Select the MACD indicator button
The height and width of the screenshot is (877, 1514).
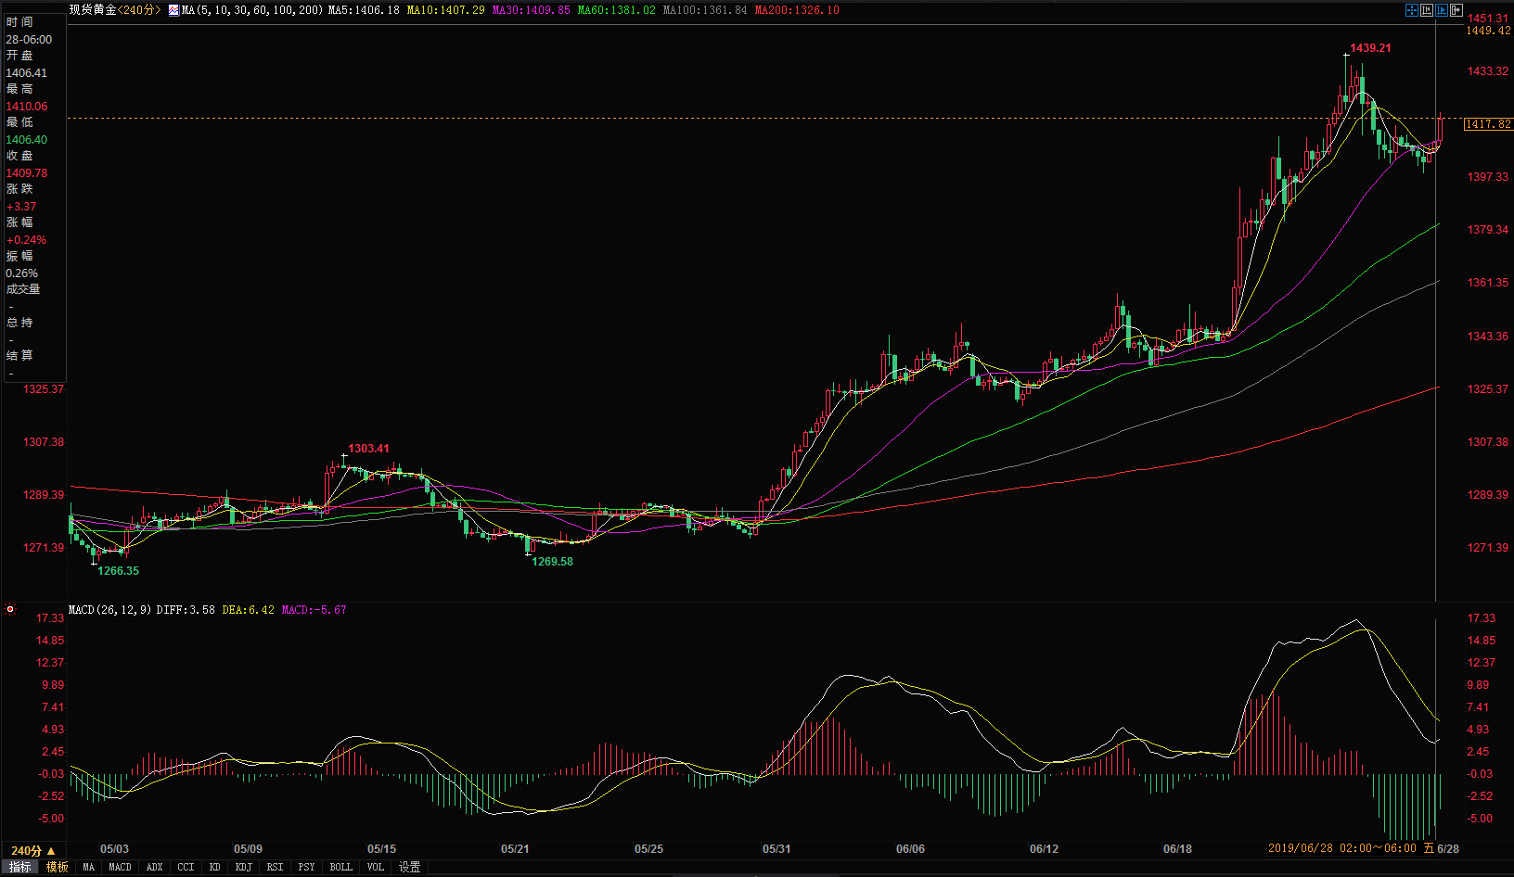click(x=120, y=867)
